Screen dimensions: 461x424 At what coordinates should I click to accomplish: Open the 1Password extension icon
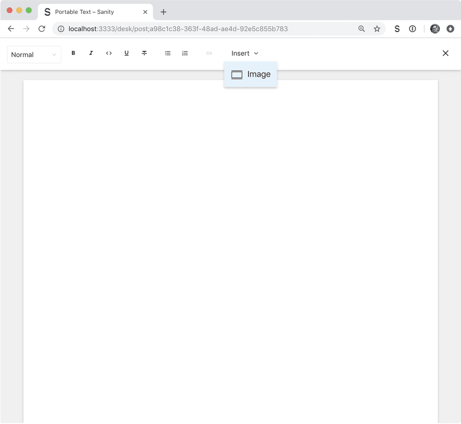click(x=413, y=29)
